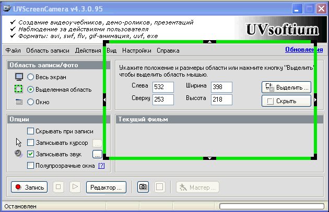The width and height of the screenshot is (329, 212).
Task: Click the mouse cursor icon in Опции
Action: coord(19,143)
